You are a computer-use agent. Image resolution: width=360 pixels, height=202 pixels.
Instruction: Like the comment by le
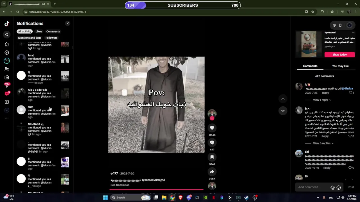pyautogui.click(x=350, y=93)
